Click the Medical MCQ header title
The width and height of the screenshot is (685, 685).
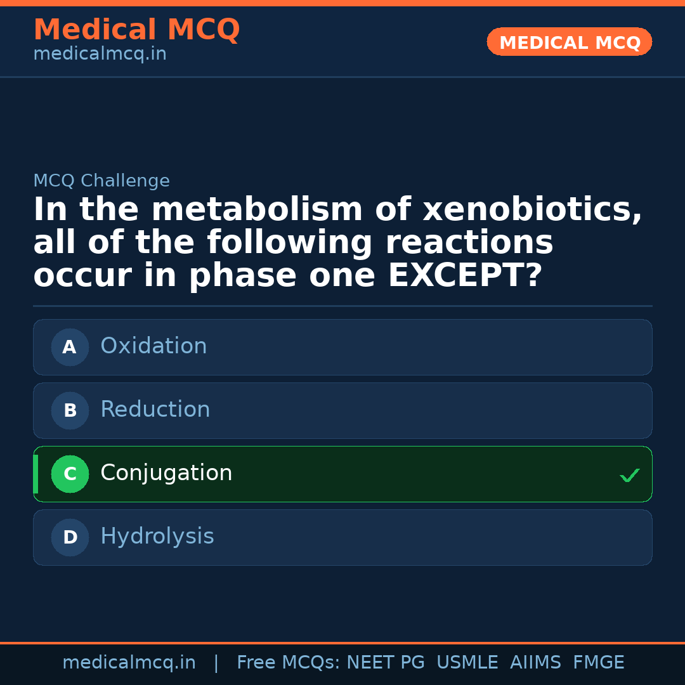(x=136, y=30)
